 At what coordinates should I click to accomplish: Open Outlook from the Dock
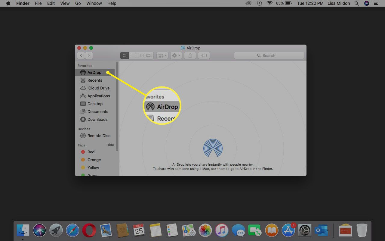[x=321, y=230]
